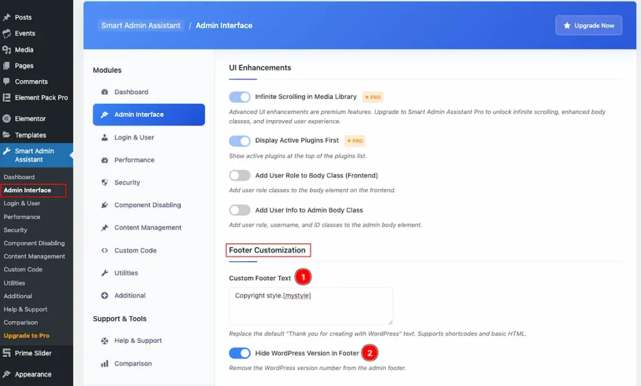641x386 pixels.
Task: Click the Pages icon in WordPress sidebar
Action: click(6, 66)
